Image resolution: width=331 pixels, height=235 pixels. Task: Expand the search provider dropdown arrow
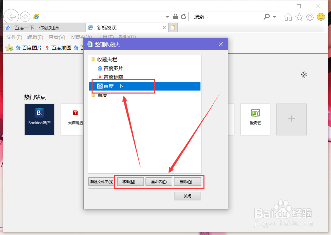(x=274, y=17)
